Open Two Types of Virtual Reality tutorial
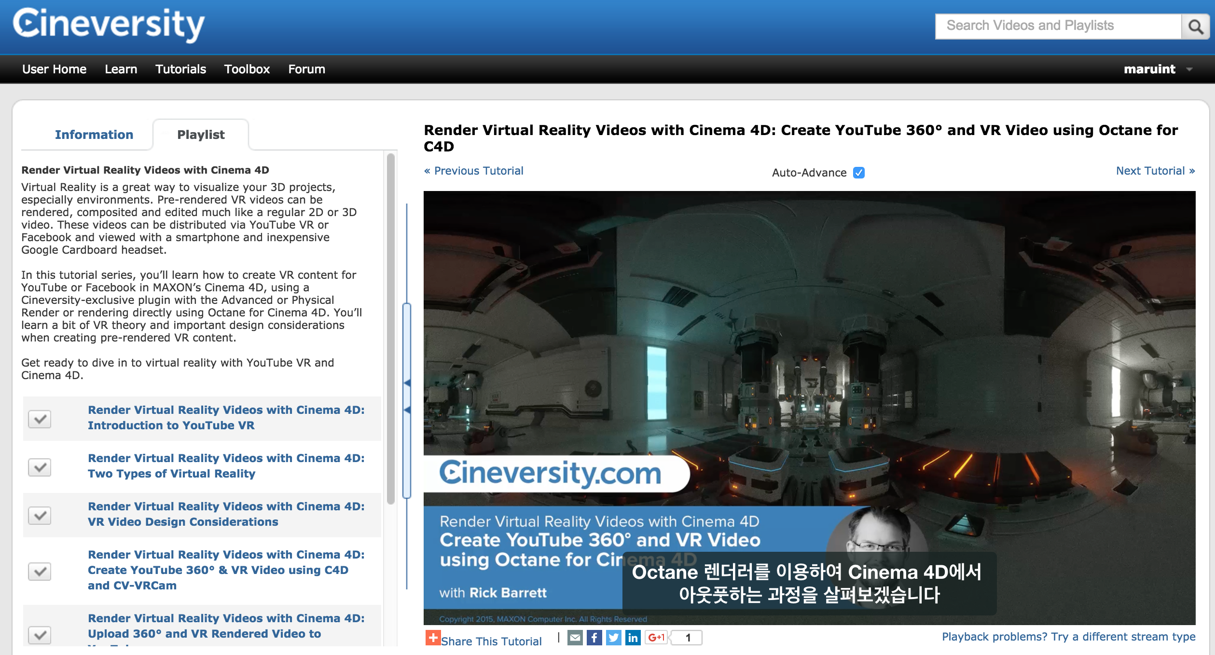The image size is (1215, 655). (x=226, y=466)
